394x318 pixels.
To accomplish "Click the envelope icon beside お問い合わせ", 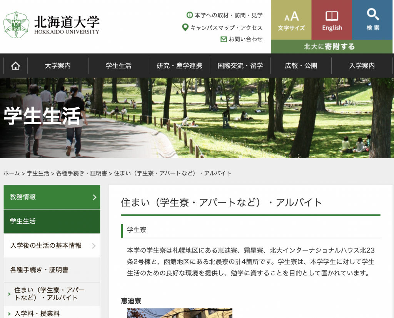I will tap(224, 39).
